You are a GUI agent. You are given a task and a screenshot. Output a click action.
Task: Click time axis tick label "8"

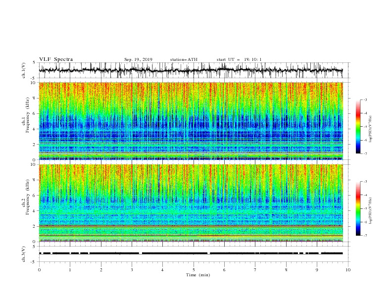click(x=286, y=270)
